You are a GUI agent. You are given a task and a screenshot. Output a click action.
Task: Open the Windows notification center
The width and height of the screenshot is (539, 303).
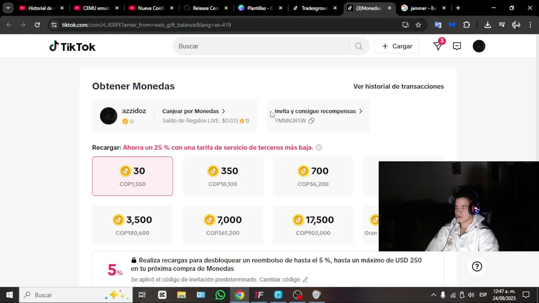click(x=526, y=295)
